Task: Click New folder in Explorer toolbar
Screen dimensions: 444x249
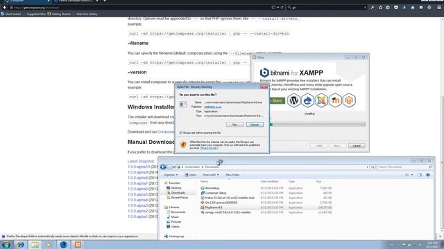Action: [x=232, y=175]
